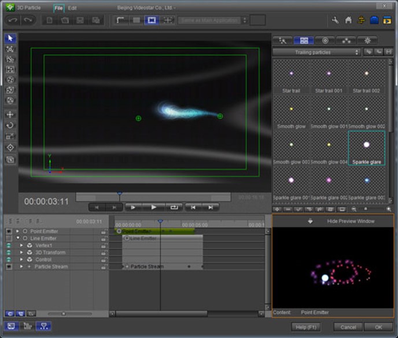This screenshot has width=398, height=338.
Task: Click the zoom in magnifier below library
Action: pos(389,210)
